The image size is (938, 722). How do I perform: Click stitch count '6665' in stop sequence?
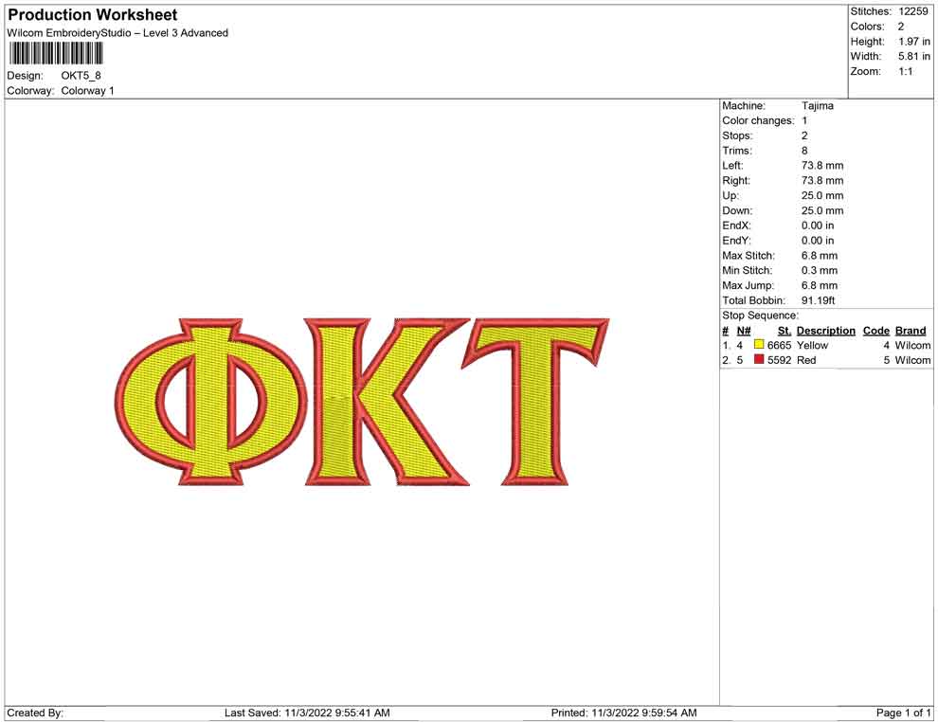(x=779, y=345)
